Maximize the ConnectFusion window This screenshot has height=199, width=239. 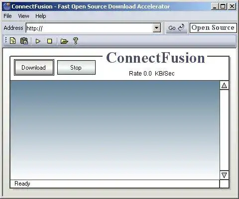[x=223, y=6]
